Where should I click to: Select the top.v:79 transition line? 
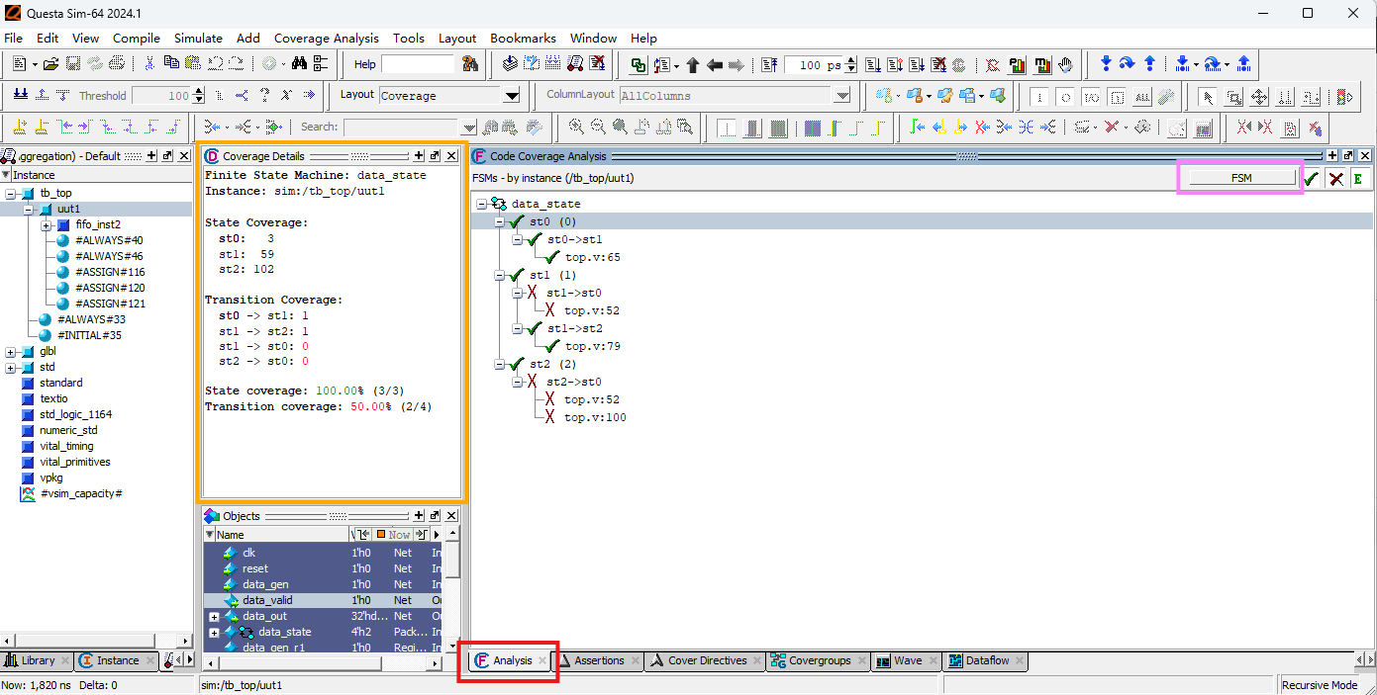point(592,346)
